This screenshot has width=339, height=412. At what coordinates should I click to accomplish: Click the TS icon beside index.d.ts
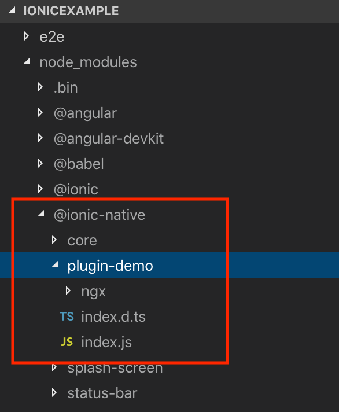click(67, 317)
